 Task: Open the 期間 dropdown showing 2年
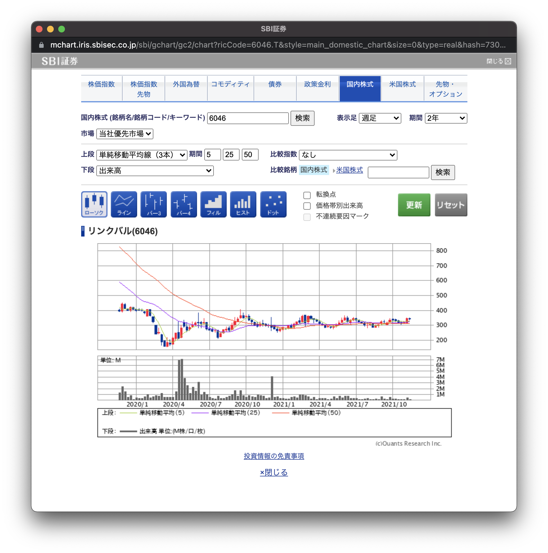point(446,118)
